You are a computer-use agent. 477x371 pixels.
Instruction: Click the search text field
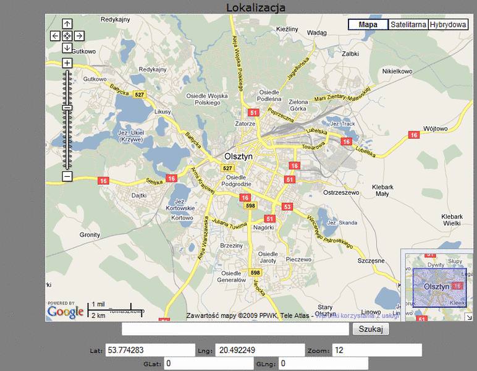pyautogui.click(x=235, y=329)
